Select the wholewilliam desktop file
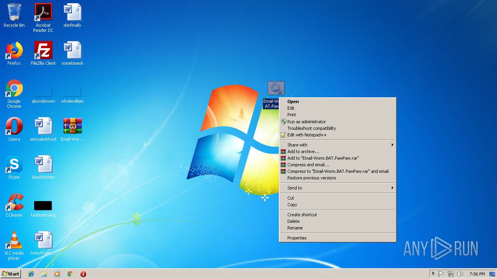 pos(72,95)
